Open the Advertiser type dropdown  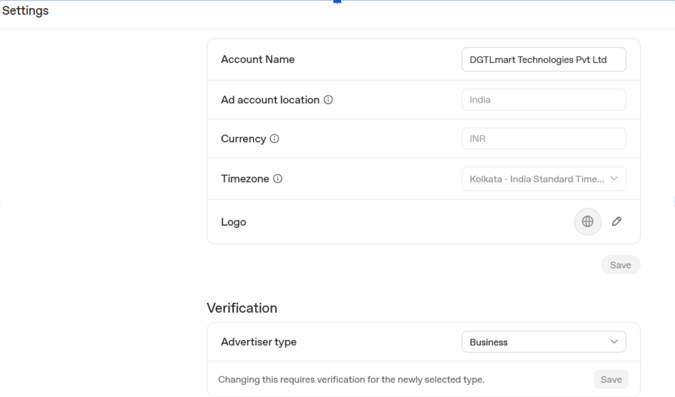pos(544,342)
